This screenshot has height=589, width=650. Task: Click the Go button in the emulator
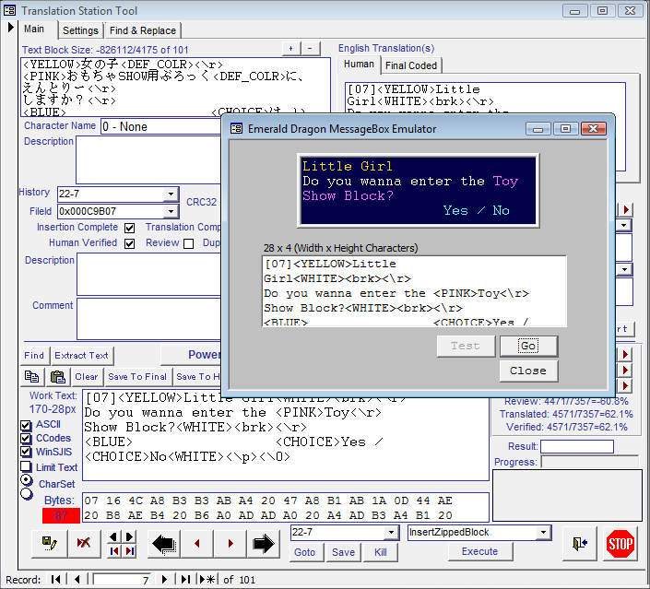click(528, 346)
